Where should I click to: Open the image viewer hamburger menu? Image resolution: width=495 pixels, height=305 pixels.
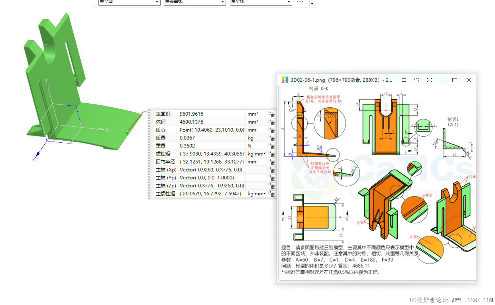pyautogui.click(x=404, y=80)
